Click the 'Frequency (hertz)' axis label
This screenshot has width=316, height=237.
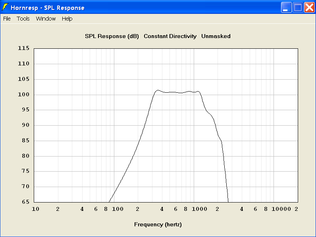(x=158, y=225)
